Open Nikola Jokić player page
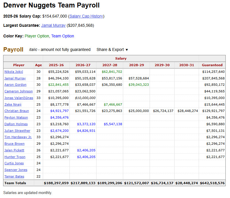Screen dimensions: 230x198 pyautogui.click(x=14, y=72)
